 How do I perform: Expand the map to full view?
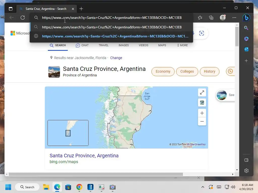click(202, 92)
